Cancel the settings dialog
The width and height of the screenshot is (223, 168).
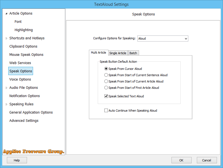(x=207, y=160)
